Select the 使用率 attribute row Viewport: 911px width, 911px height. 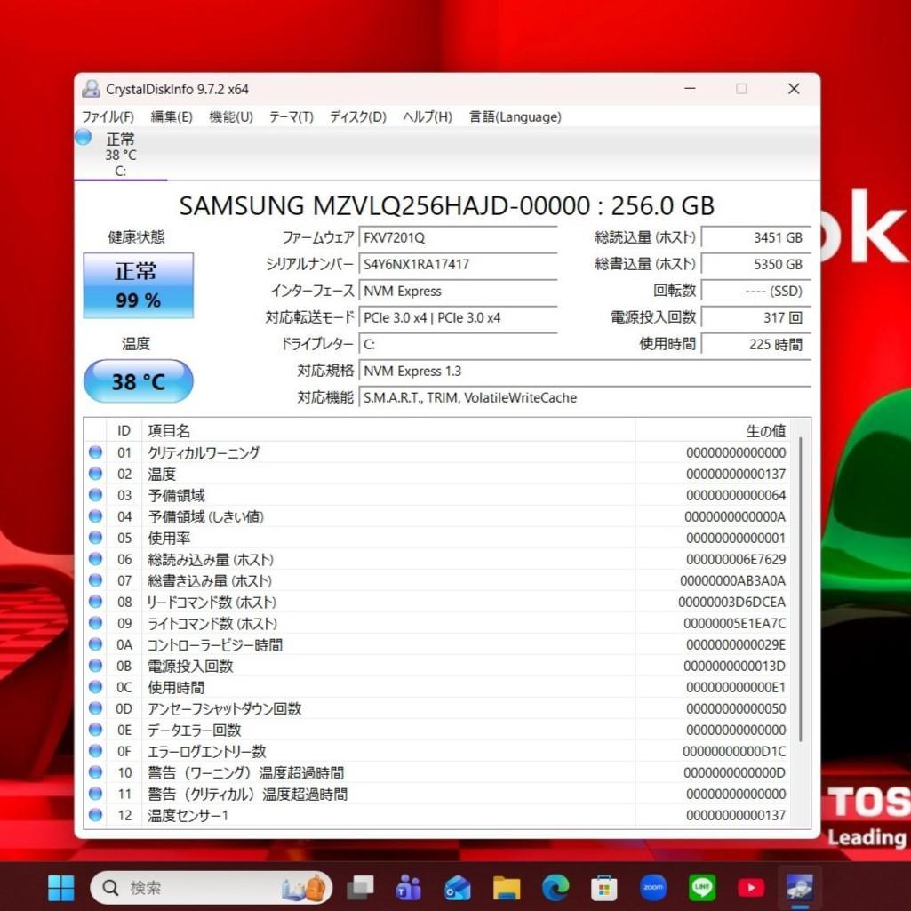point(356,539)
